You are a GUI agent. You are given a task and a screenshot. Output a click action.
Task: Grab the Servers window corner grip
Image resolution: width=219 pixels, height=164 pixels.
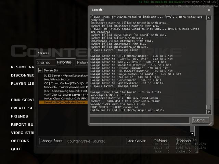197,151
